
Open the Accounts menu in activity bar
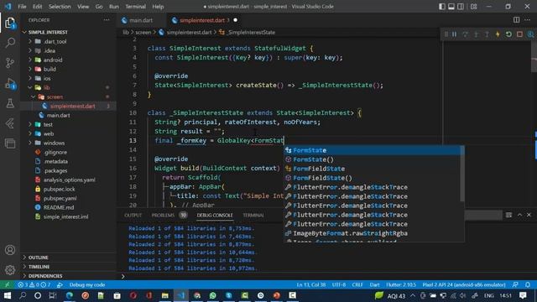(x=10, y=250)
